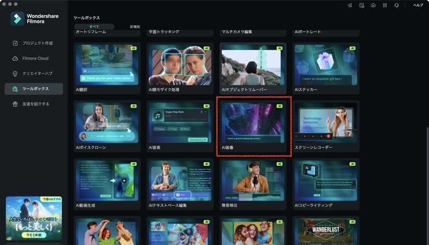Select クリエイターハブ in the sidebar
Image resolution: width=429 pixels, height=245 pixels.
click(34, 74)
